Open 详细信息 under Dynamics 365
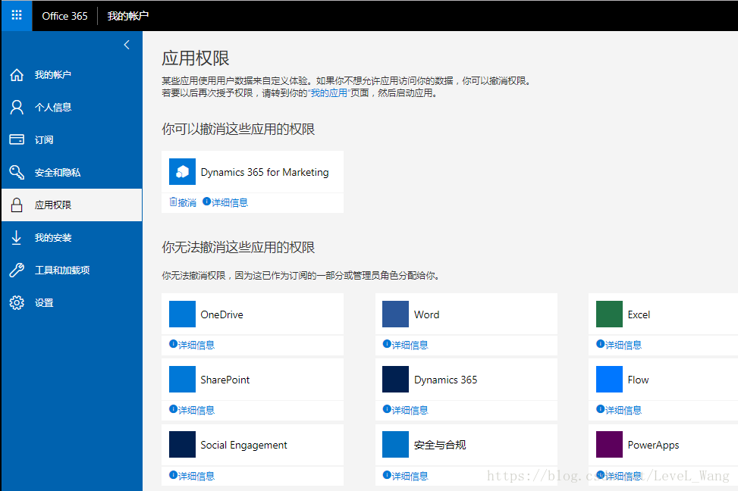 405,410
